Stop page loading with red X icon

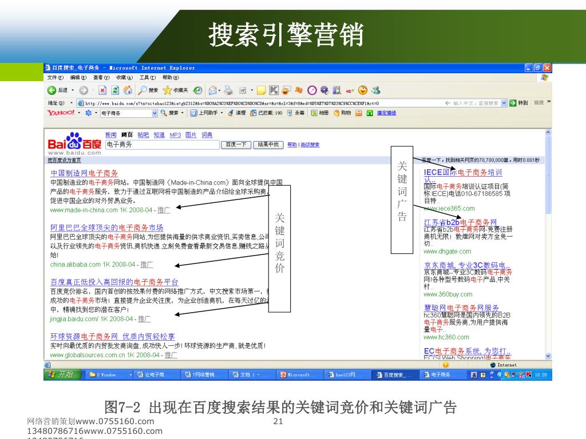[x=102, y=90]
